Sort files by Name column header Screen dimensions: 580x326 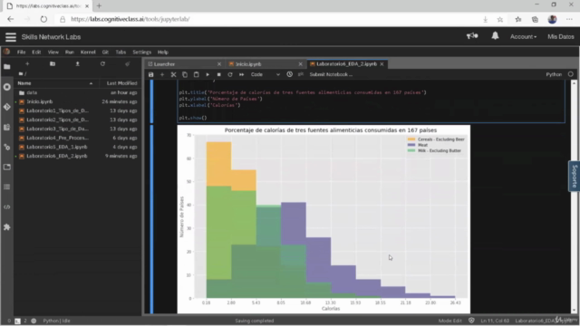coord(55,83)
